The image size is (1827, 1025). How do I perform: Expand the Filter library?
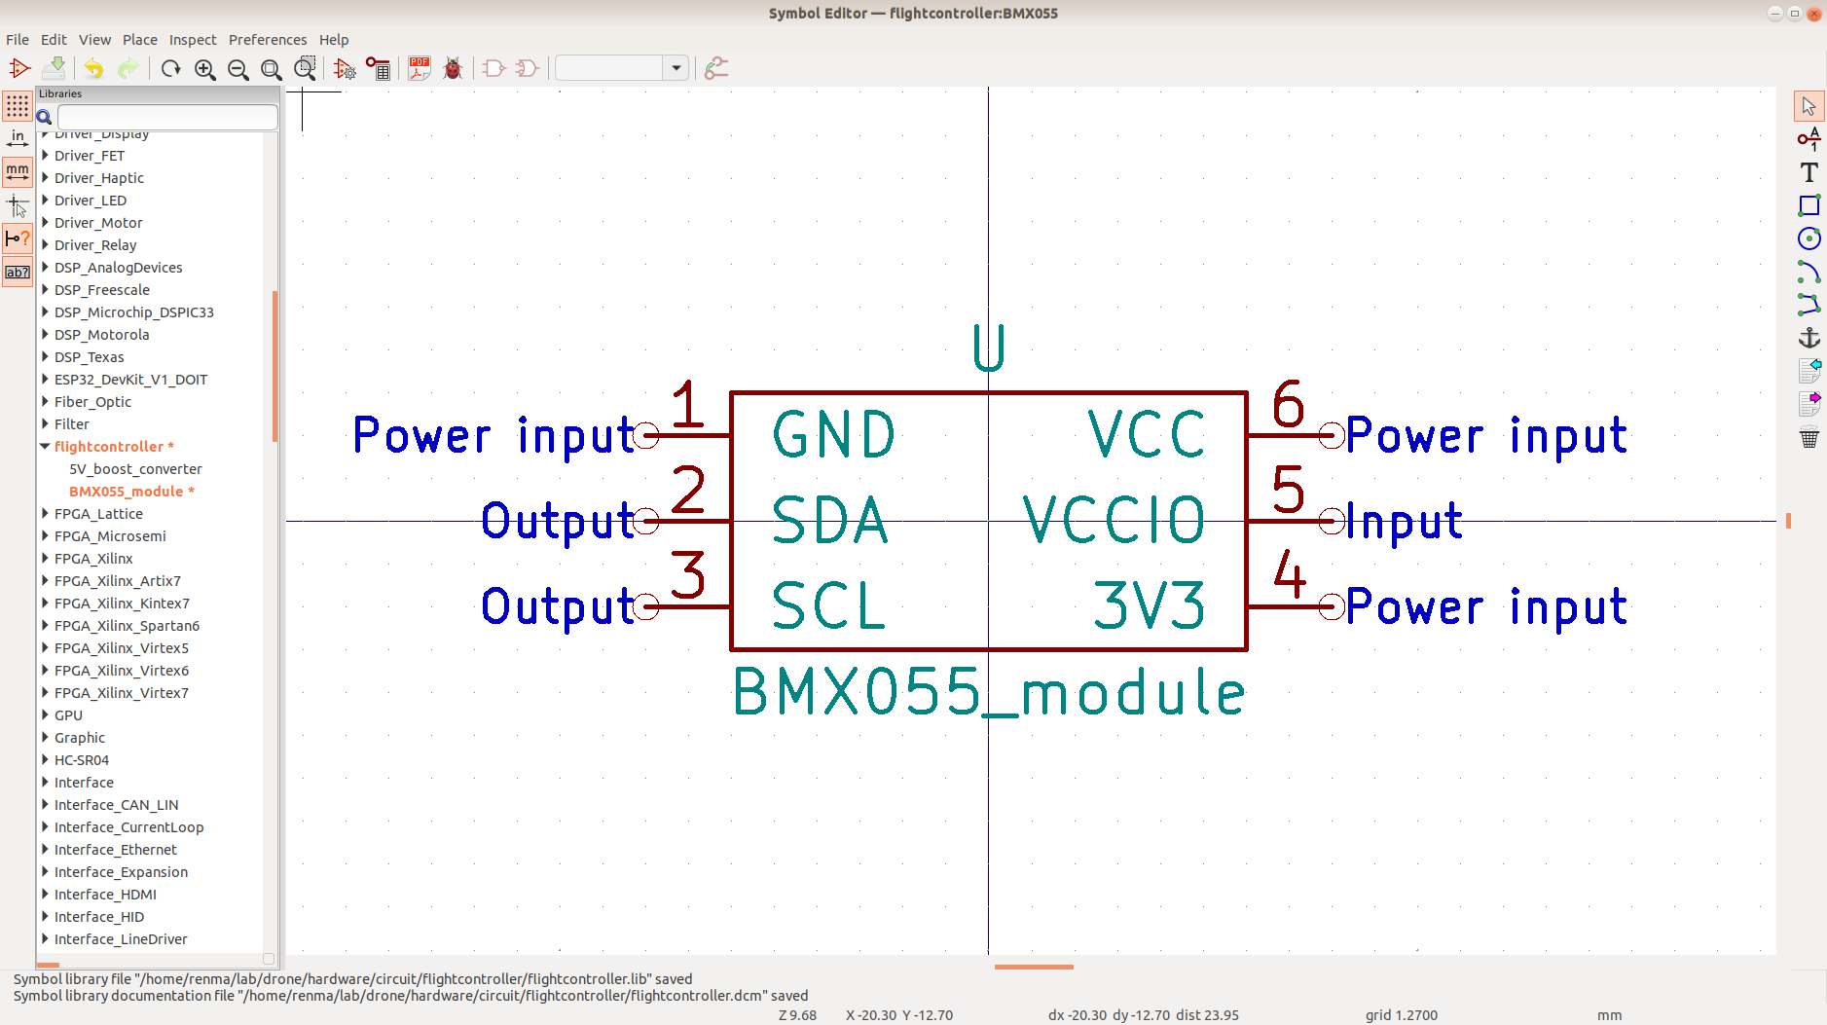point(45,424)
